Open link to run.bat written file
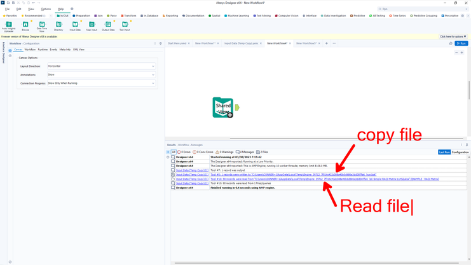Image resolution: width=471 pixels, height=265 pixels. 294,175
